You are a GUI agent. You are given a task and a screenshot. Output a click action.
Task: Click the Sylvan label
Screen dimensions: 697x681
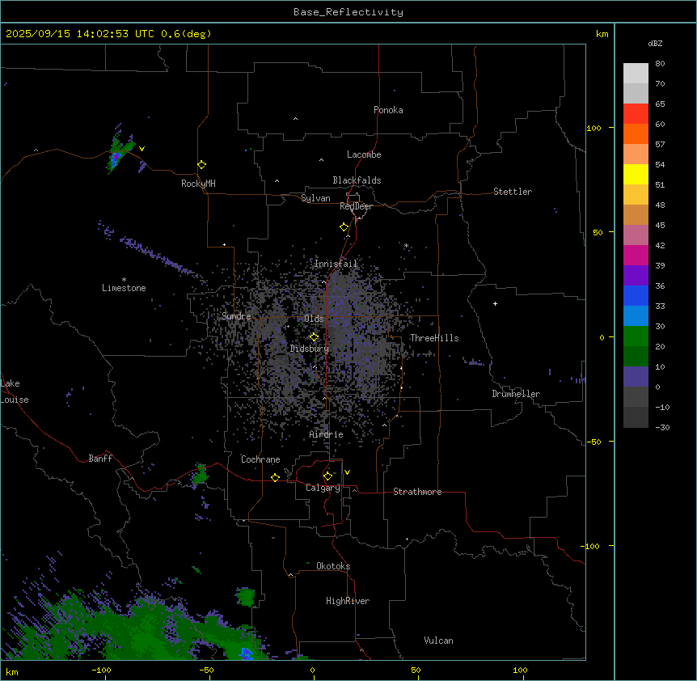pyautogui.click(x=315, y=198)
